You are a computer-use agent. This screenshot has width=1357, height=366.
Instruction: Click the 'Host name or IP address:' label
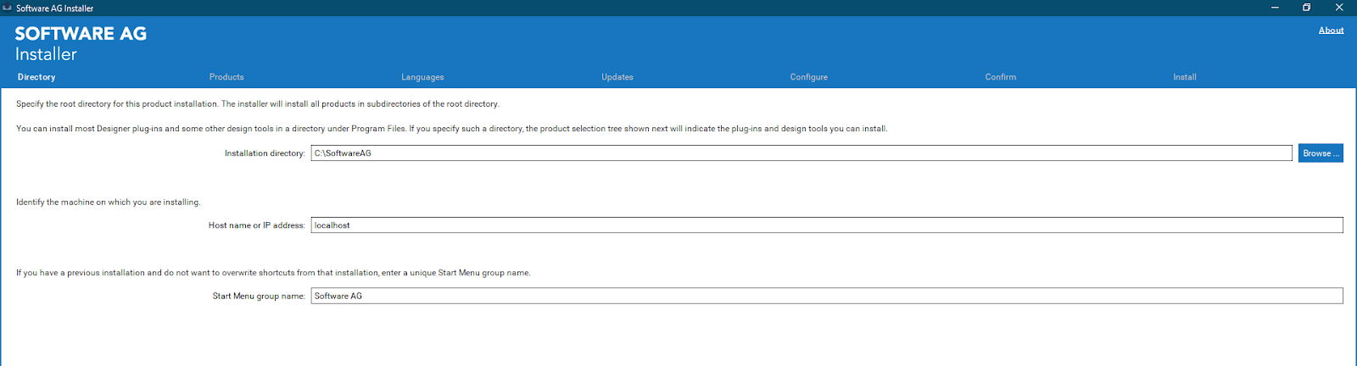point(257,225)
